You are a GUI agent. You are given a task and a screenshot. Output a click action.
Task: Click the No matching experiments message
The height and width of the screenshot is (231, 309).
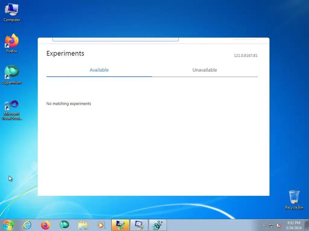coord(69,104)
